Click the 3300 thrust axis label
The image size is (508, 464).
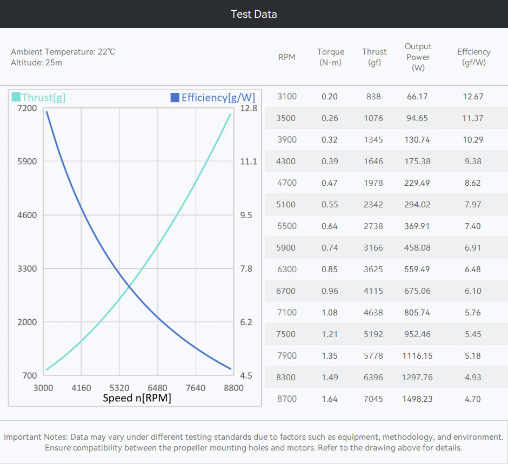pos(27,268)
